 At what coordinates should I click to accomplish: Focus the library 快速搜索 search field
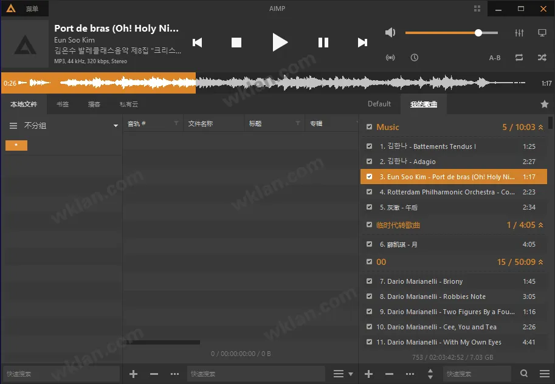256,374
